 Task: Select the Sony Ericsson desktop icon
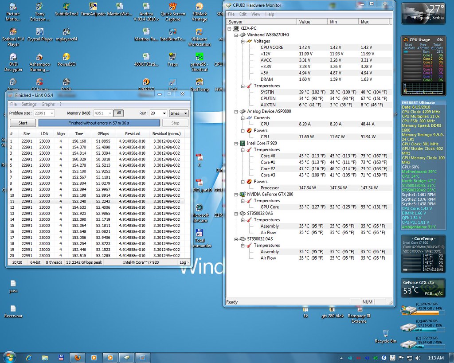tap(39, 12)
